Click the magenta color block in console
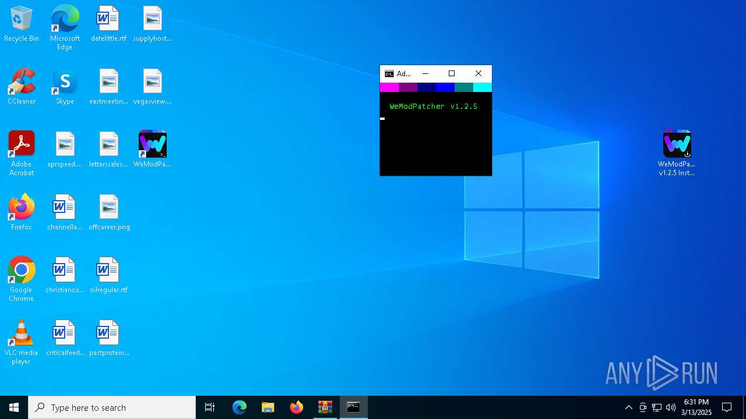 (389, 87)
